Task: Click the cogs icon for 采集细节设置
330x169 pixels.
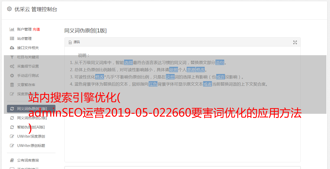Action: coord(12,66)
